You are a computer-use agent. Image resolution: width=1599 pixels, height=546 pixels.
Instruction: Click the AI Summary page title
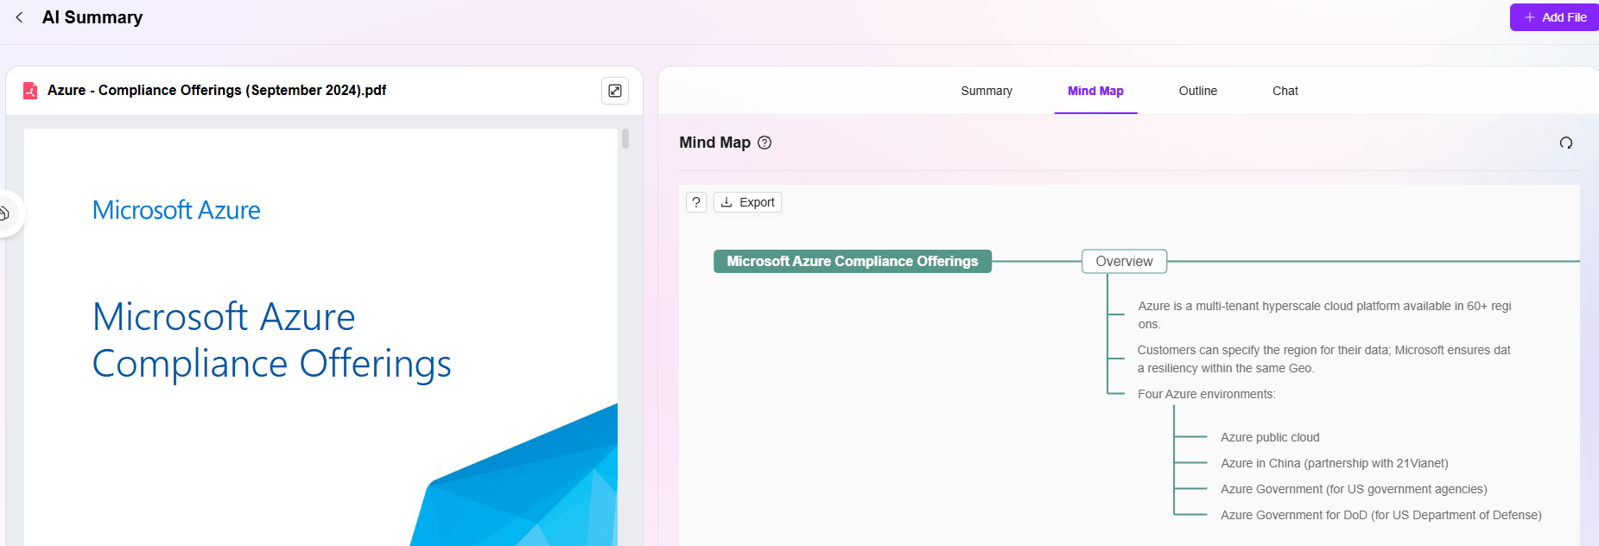point(92,17)
